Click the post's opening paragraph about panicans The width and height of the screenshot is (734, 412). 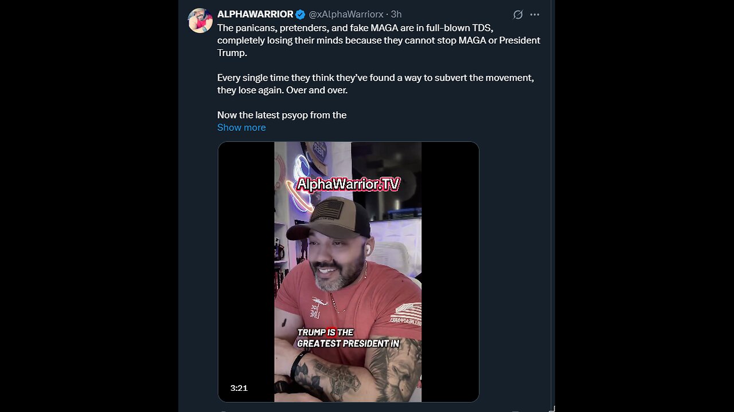click(x=378, y=40)
